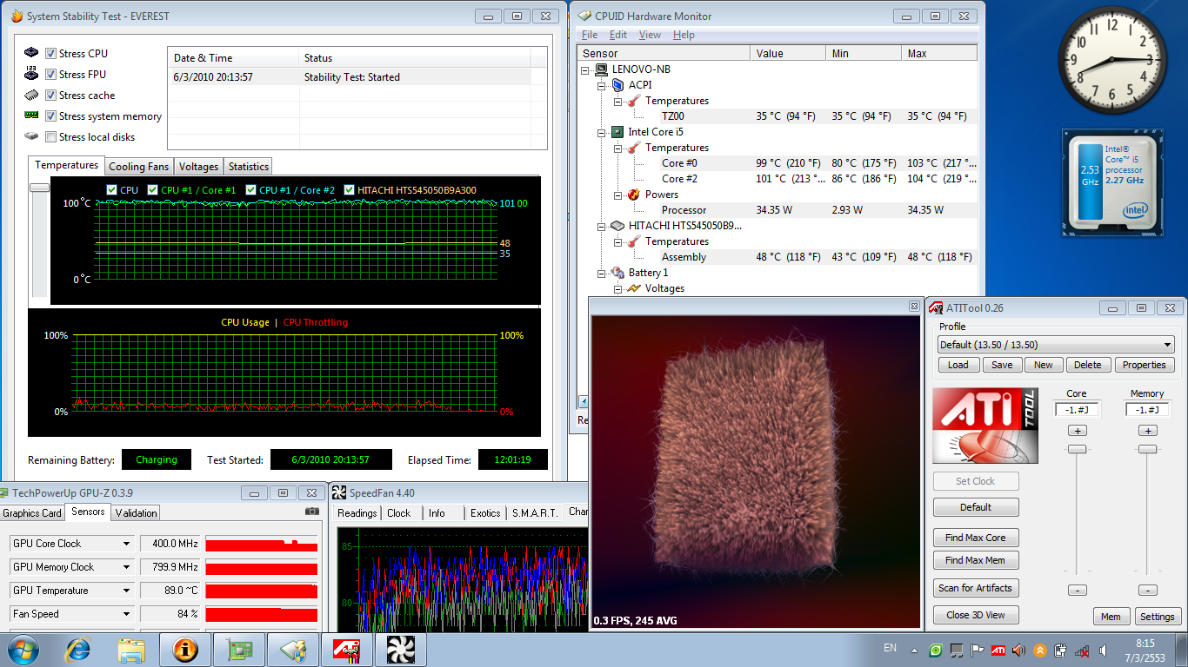Screen dimensions: 1188x667
Task: Open GPU-Z Graphics Card tab
Action: tap(32, 513)
